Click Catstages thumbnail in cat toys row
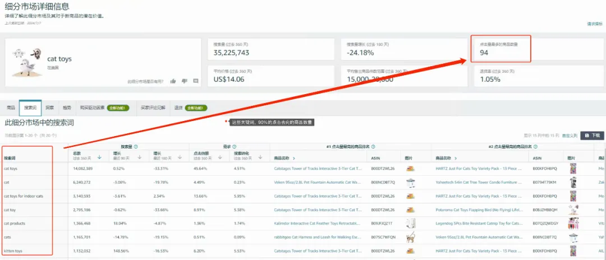 [x=410, y=169]
